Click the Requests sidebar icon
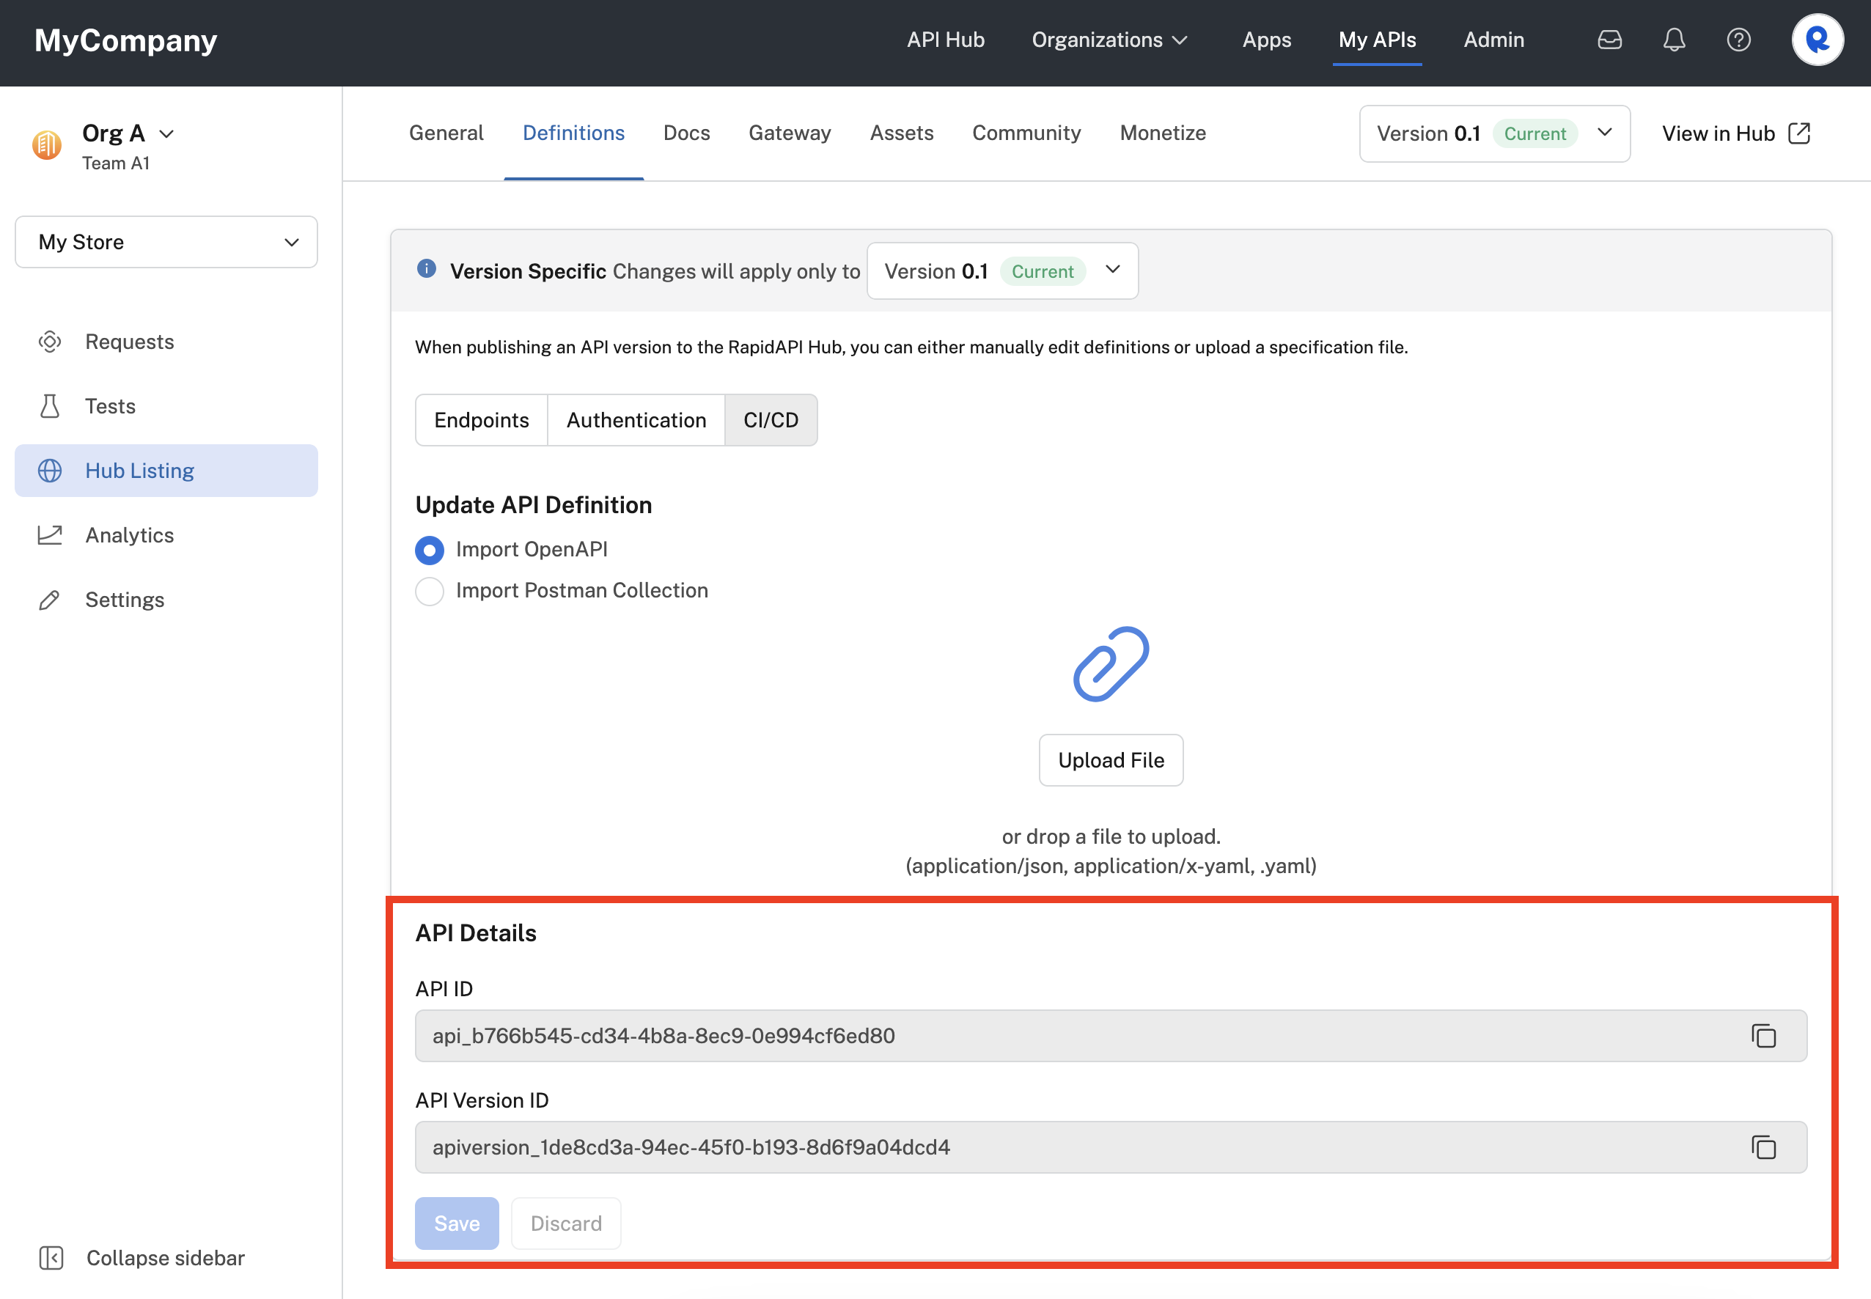The image size is (1871, 1299). [x=50, y=342]
